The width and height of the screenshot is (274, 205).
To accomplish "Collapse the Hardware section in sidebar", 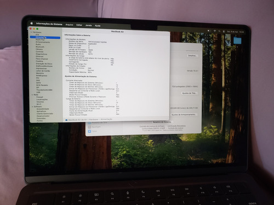I will click(x=31, y=32).
